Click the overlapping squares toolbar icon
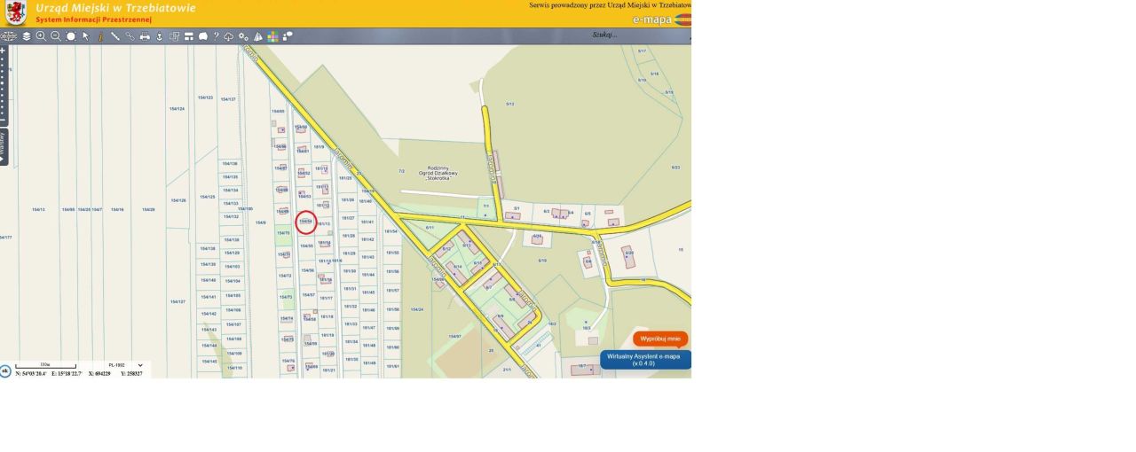This screenshot has width=1136, height=452. click(174, 36)
